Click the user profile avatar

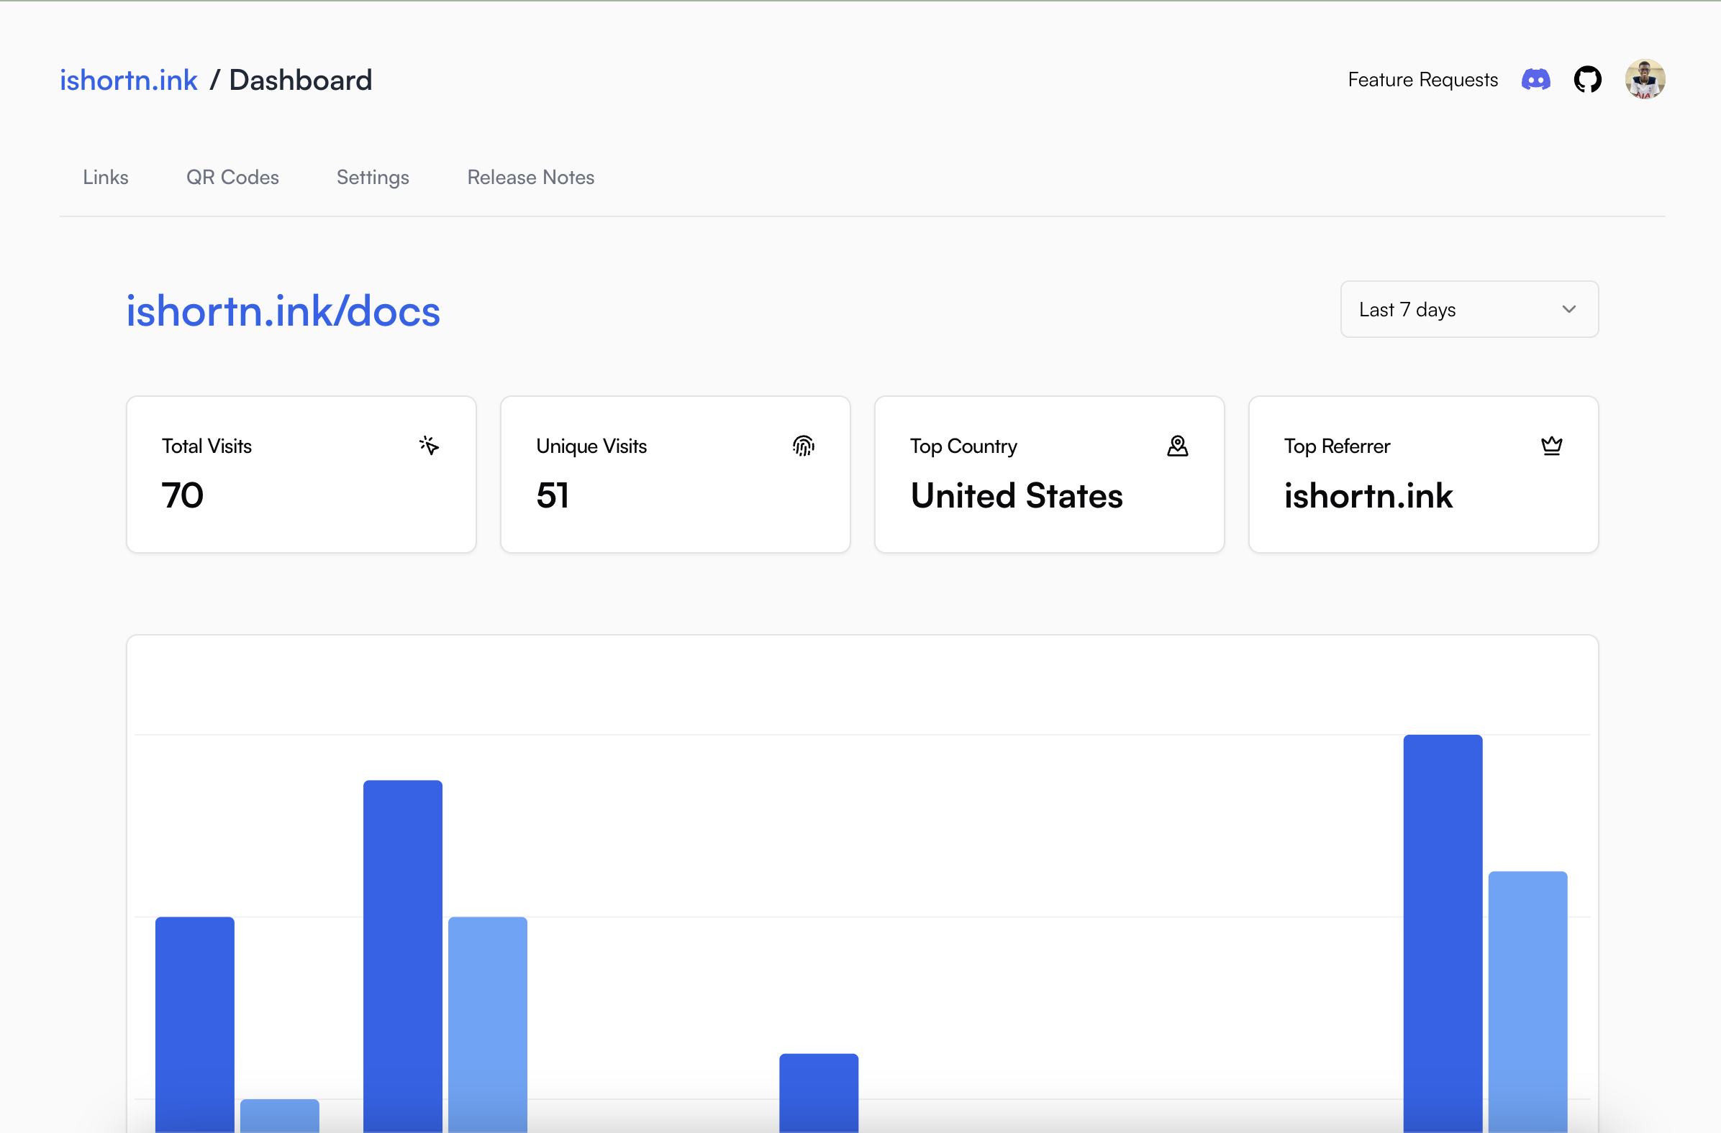click(x=1645, y=80)
